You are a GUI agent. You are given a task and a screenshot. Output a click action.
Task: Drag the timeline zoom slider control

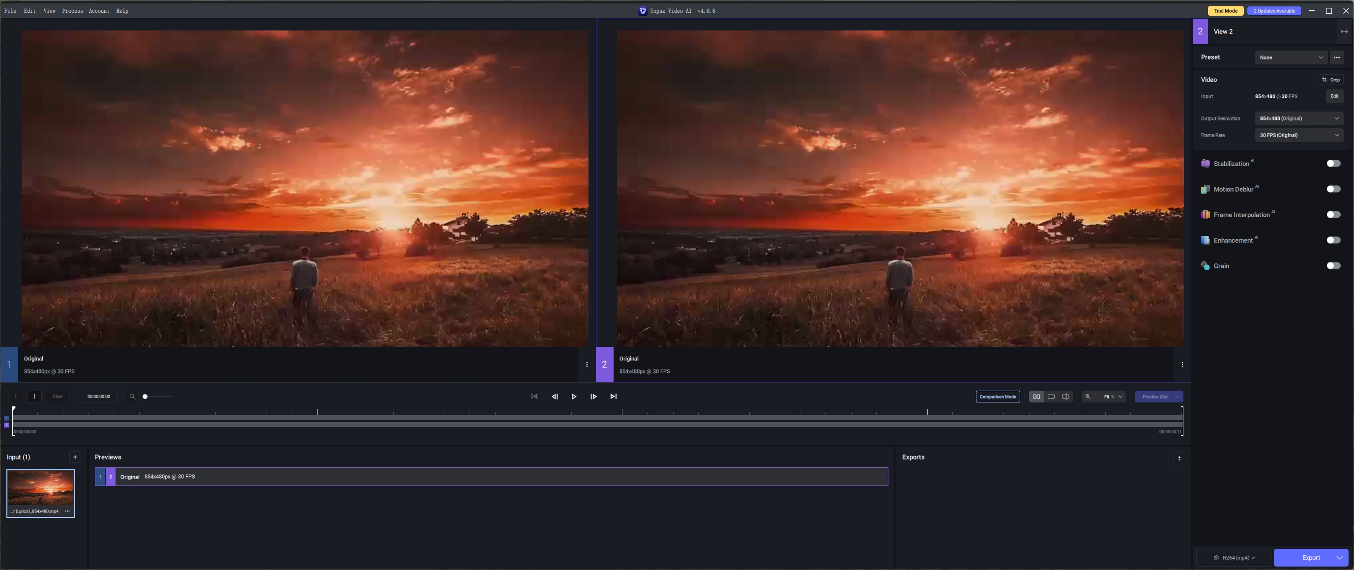(144, 397)
